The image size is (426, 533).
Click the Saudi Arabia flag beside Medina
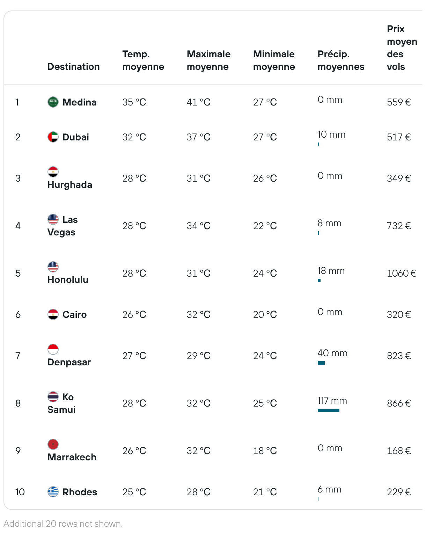pyautogui.click(x=53, y=102)
